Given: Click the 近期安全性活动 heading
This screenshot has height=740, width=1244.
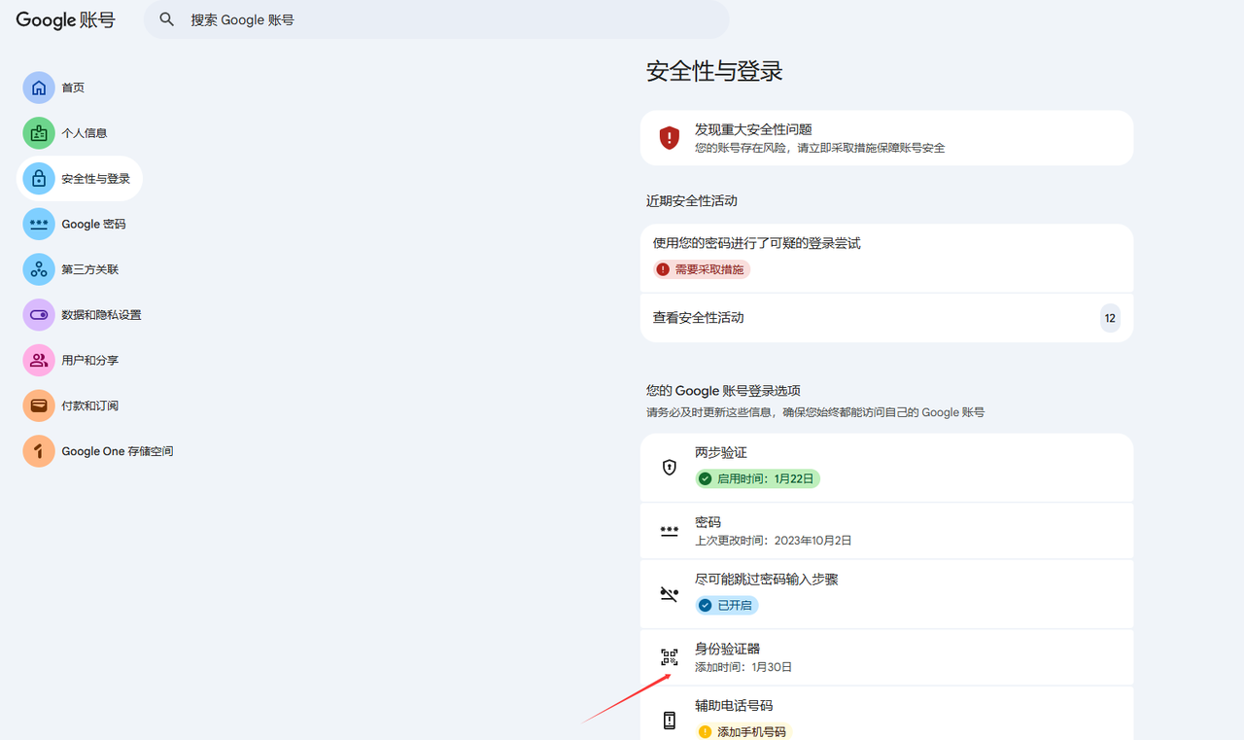Looking at the screenshot, I should 692,200.
